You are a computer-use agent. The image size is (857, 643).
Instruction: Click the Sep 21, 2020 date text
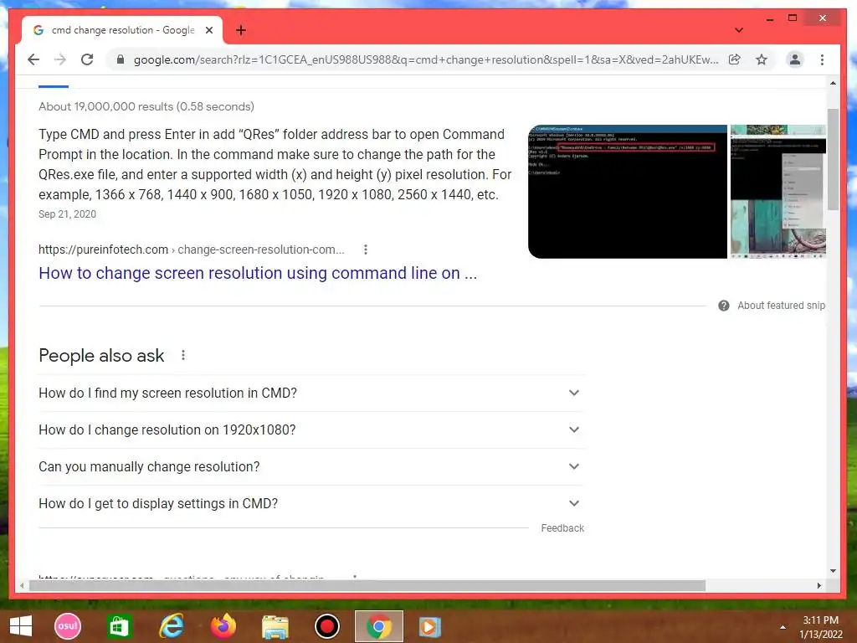(x=67, y=214)
